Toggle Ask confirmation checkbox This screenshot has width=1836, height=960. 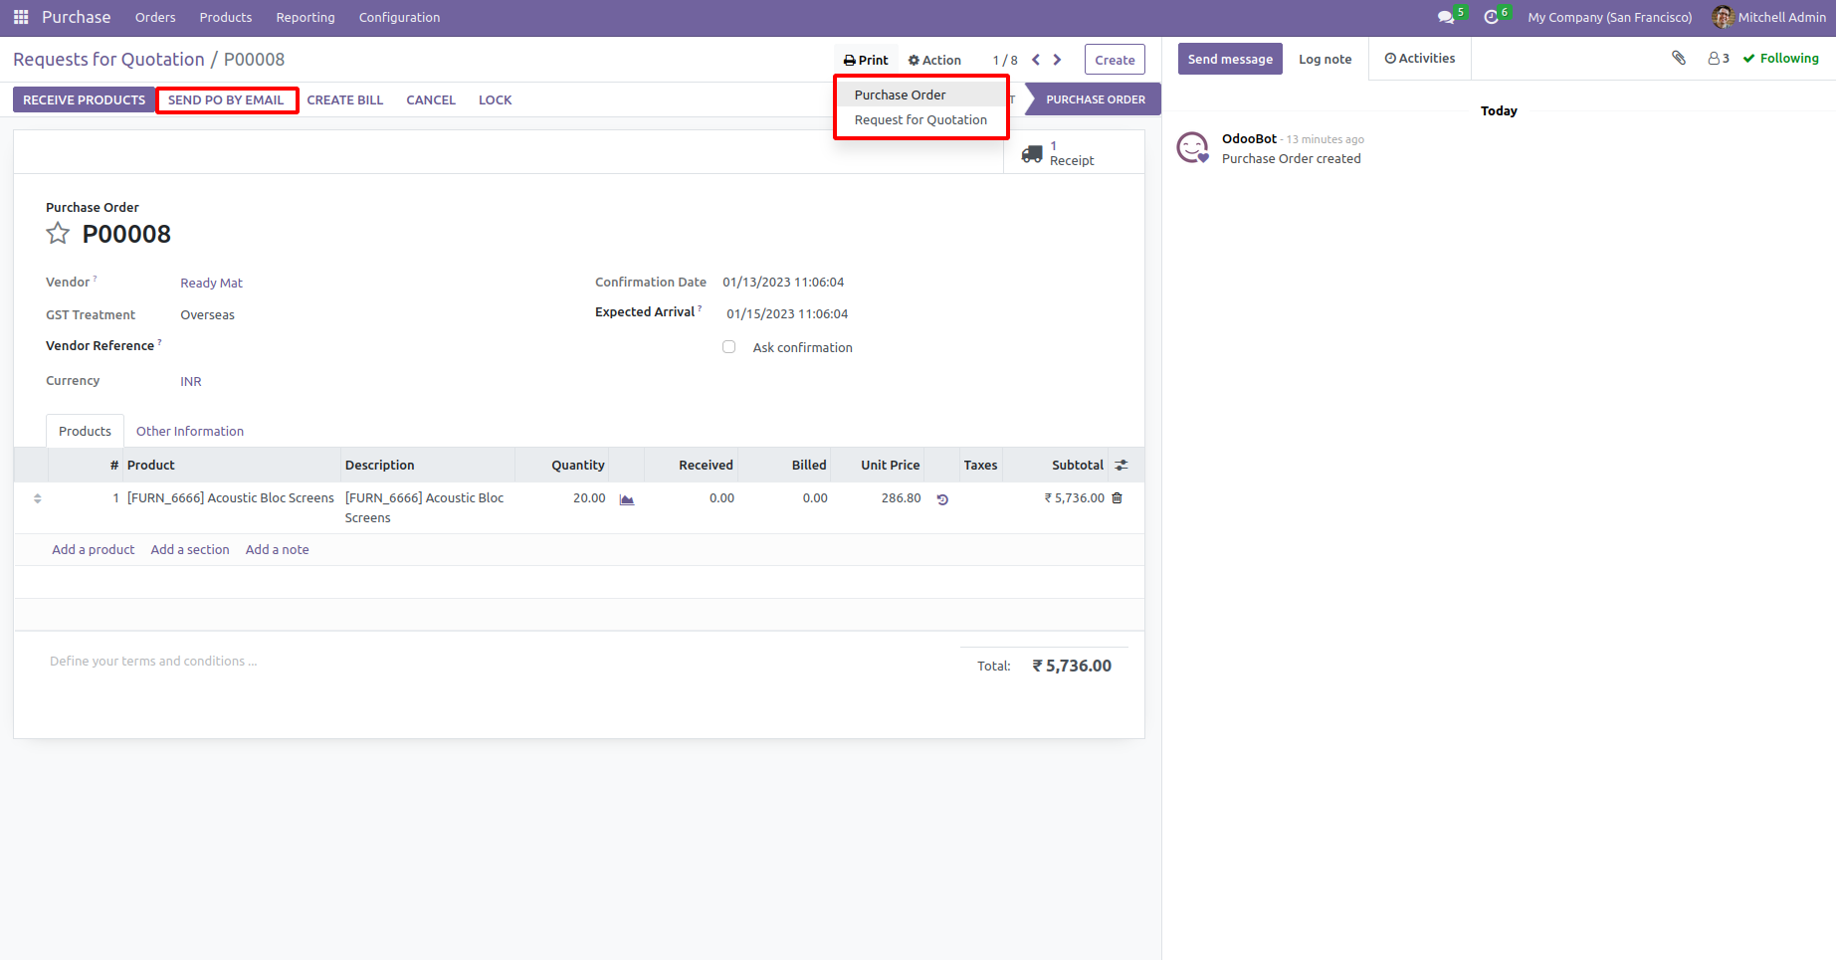[729, 347]
